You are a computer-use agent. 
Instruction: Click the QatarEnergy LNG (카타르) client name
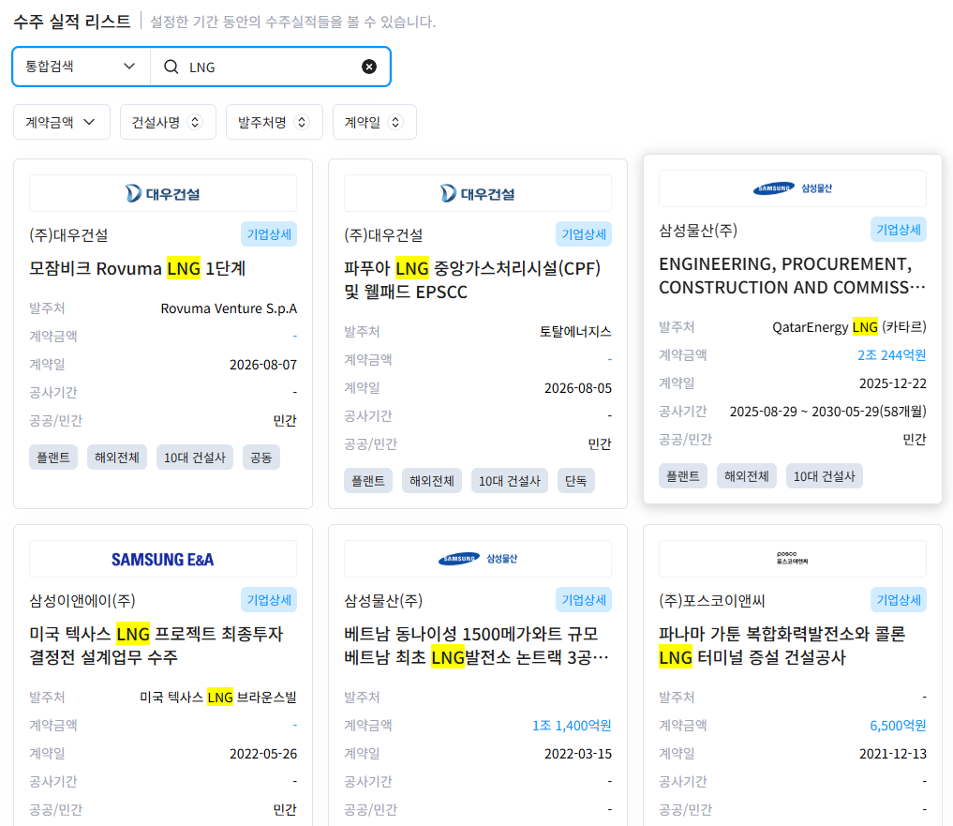[x=849, y=327]
